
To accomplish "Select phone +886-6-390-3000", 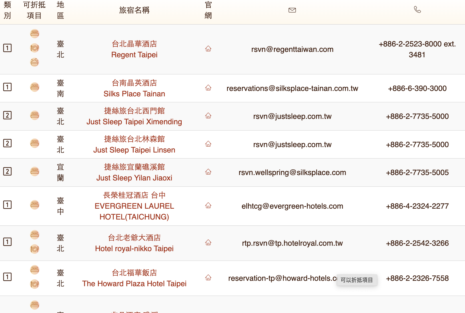I will pos(417,88).
